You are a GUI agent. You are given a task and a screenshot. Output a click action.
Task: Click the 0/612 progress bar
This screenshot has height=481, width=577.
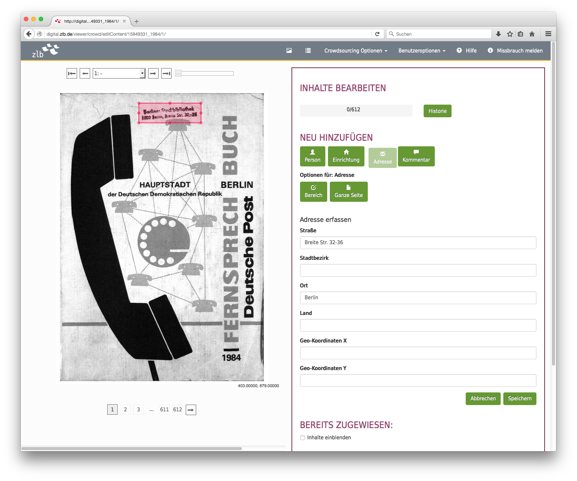tap(356, 110)
